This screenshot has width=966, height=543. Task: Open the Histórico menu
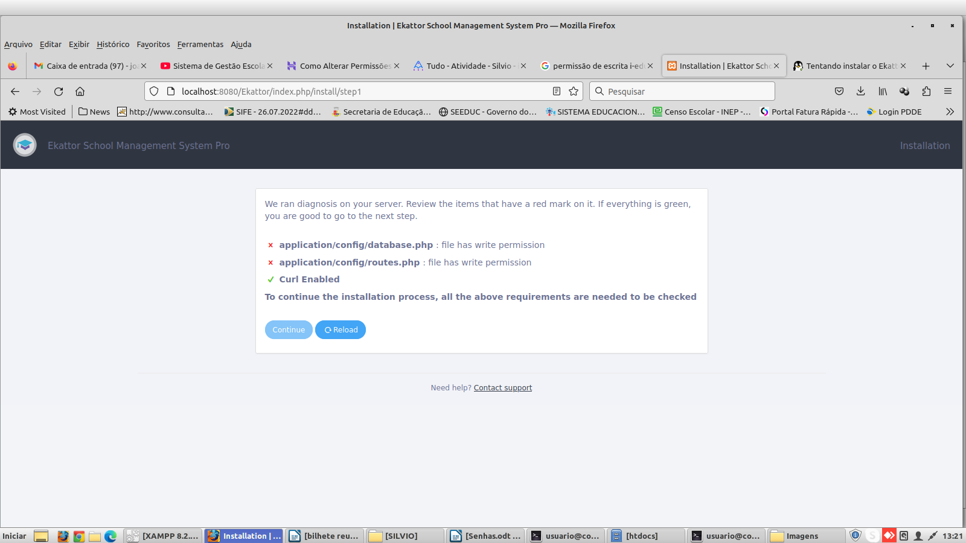pyautogui.click(x=113, y=44)
